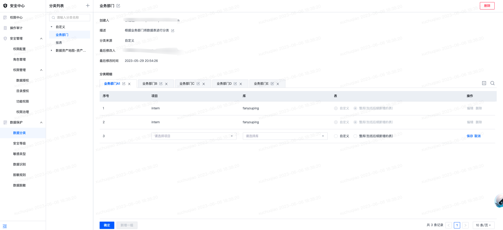Click the 权限中心 sidebar icon
Screen dimensions: 503x230
coord(5,18)
